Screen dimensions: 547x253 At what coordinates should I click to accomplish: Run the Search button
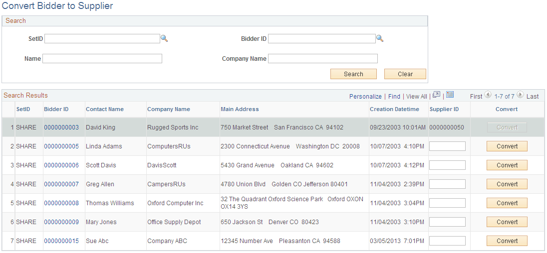click(x=353, y=74)
